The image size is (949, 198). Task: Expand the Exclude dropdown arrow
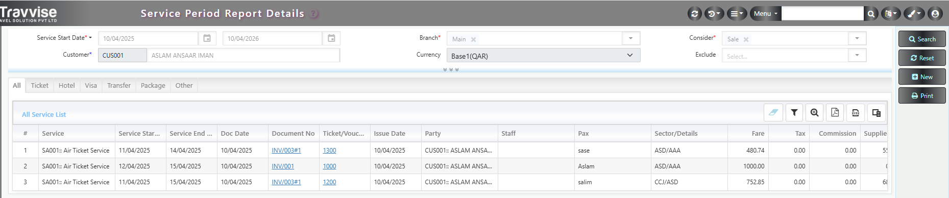(x=857, y=55)
